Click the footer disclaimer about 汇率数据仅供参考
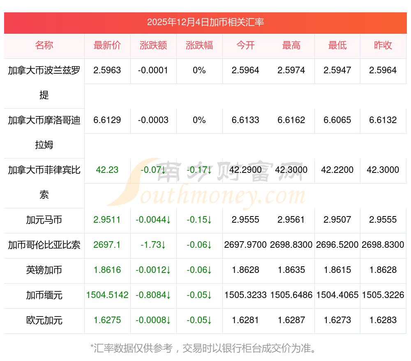Image resolution: width=411 pixels, height=361 pixels. click(x=204, y=349)
